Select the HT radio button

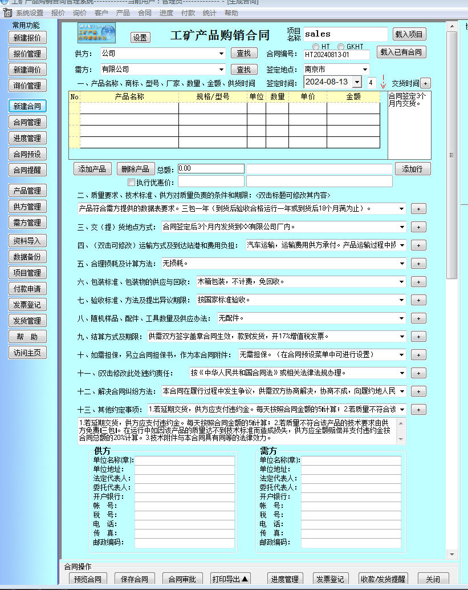tap(316, 47)
